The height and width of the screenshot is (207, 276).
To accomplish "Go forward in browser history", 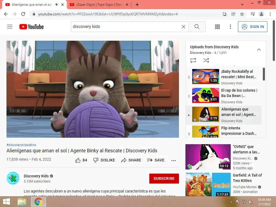I will 15,14.
